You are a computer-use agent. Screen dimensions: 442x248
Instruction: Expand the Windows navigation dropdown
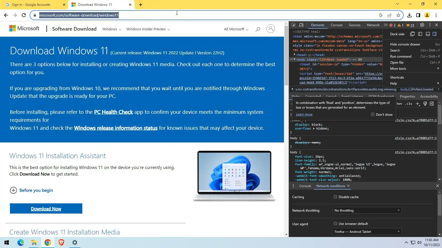[112, 29]
